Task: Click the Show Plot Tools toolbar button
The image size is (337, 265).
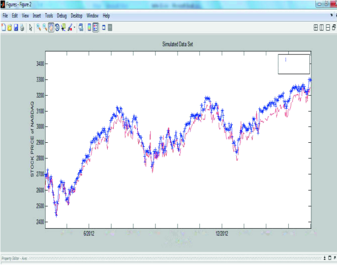Action: point(110,27)
